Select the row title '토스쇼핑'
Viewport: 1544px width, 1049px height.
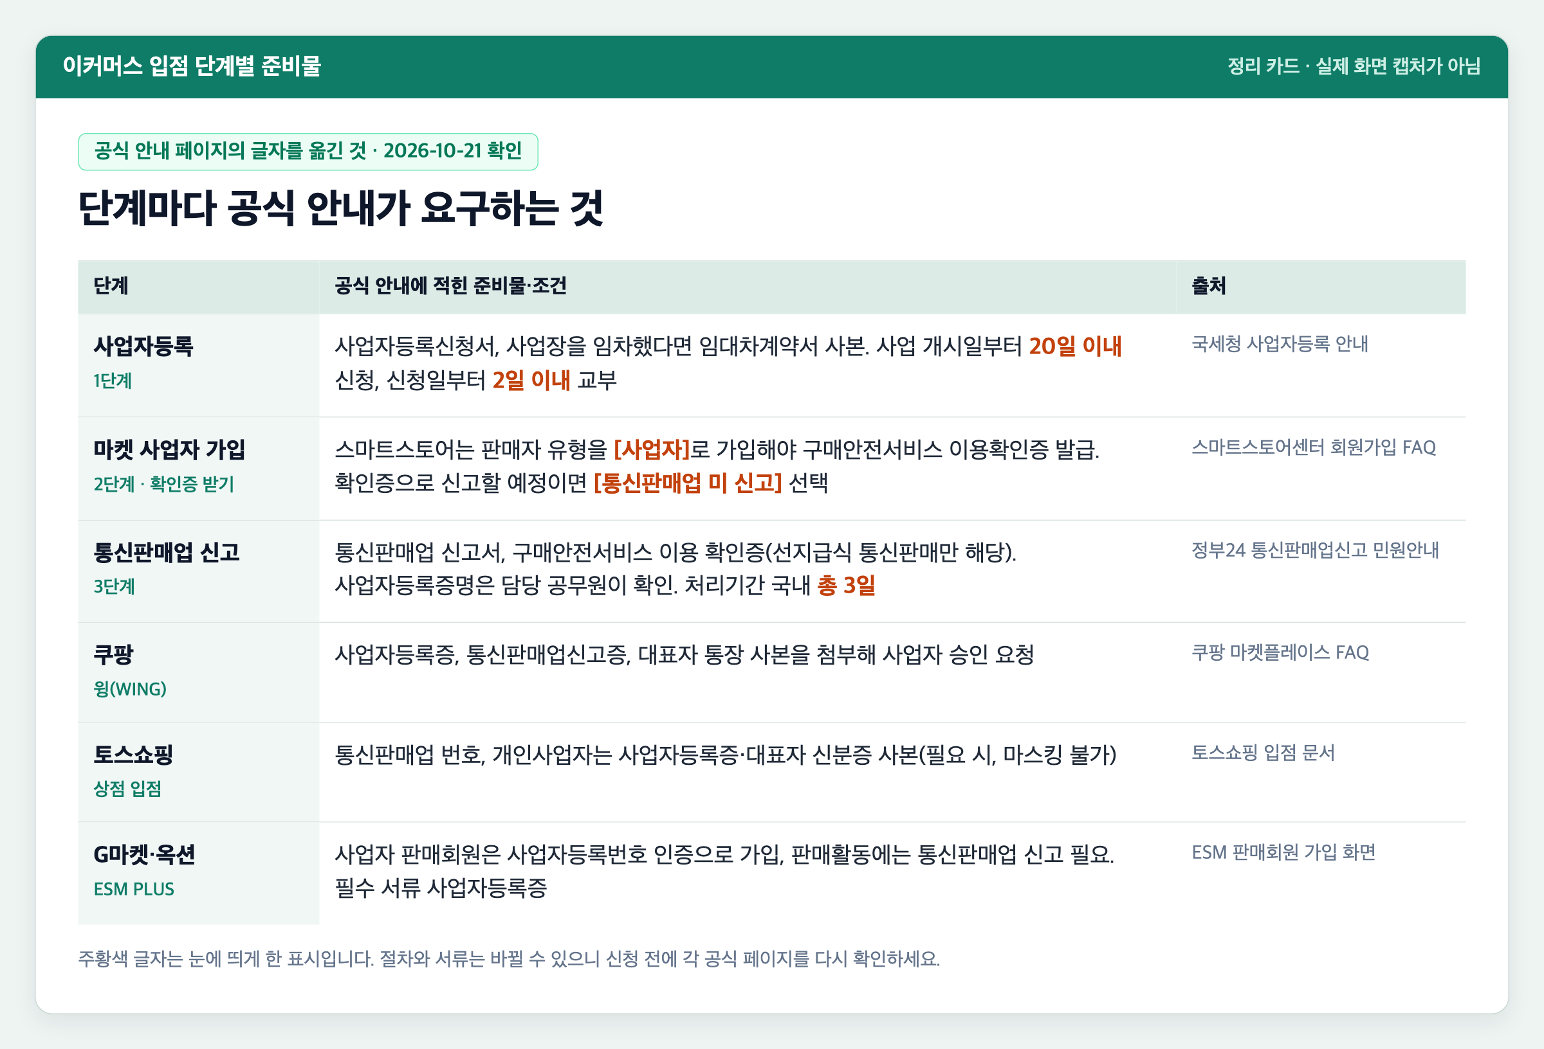pos(134,754)
